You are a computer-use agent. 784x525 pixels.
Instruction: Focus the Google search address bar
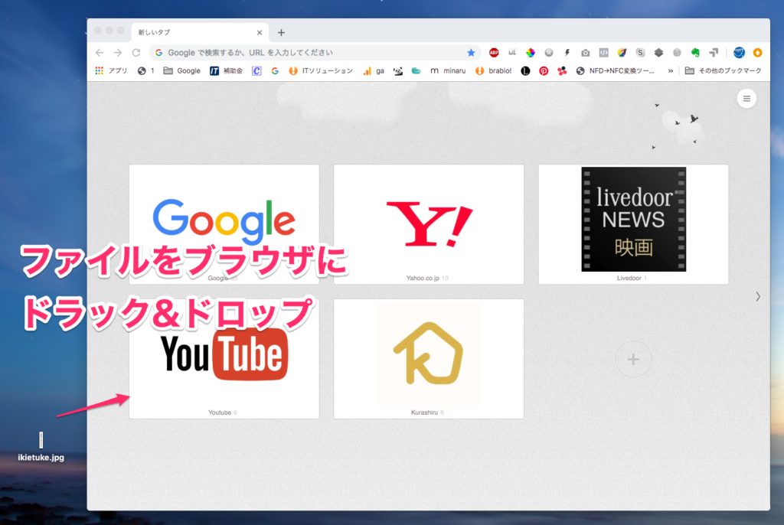click(x=315, y=53)
